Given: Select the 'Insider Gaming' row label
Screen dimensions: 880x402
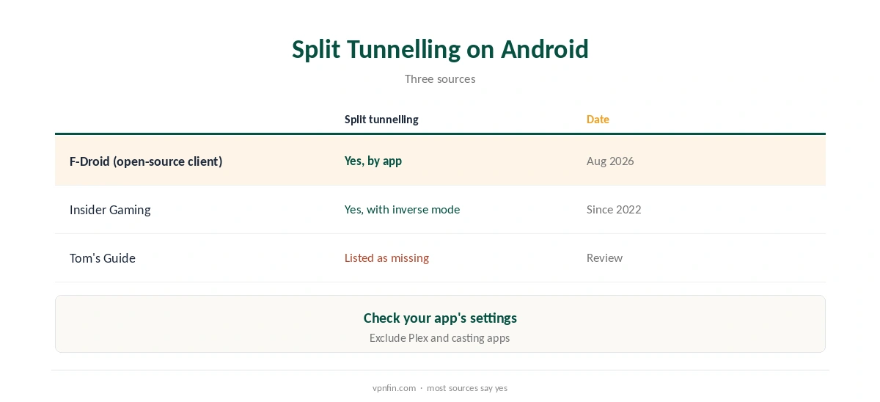Looking at the screenshot, I should (x=110, y=209).
